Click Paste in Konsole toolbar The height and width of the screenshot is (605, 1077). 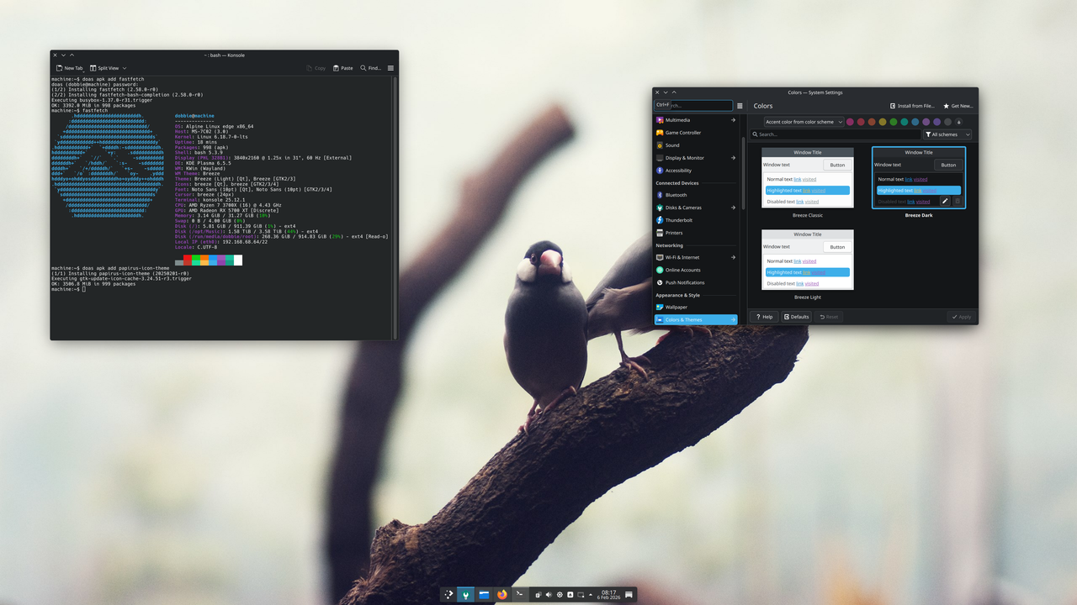click(x=343, y=68)
